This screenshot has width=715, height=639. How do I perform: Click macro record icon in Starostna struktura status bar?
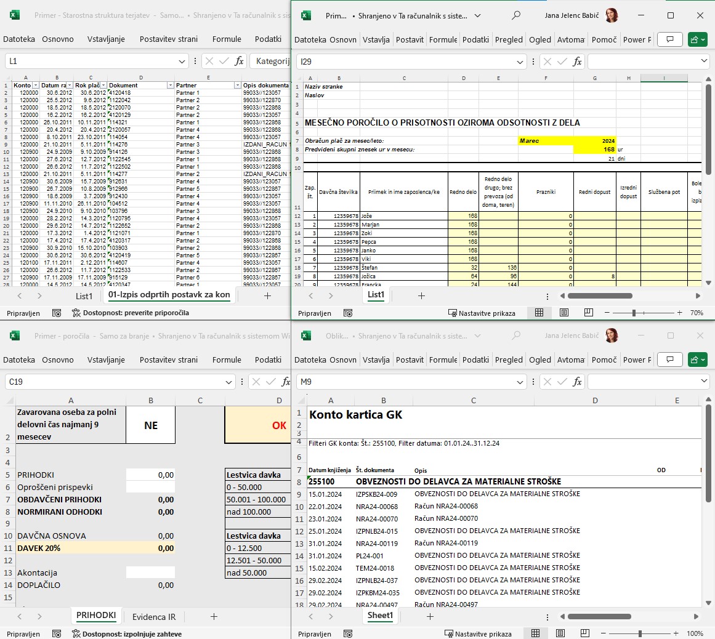[x=57, y=313]
